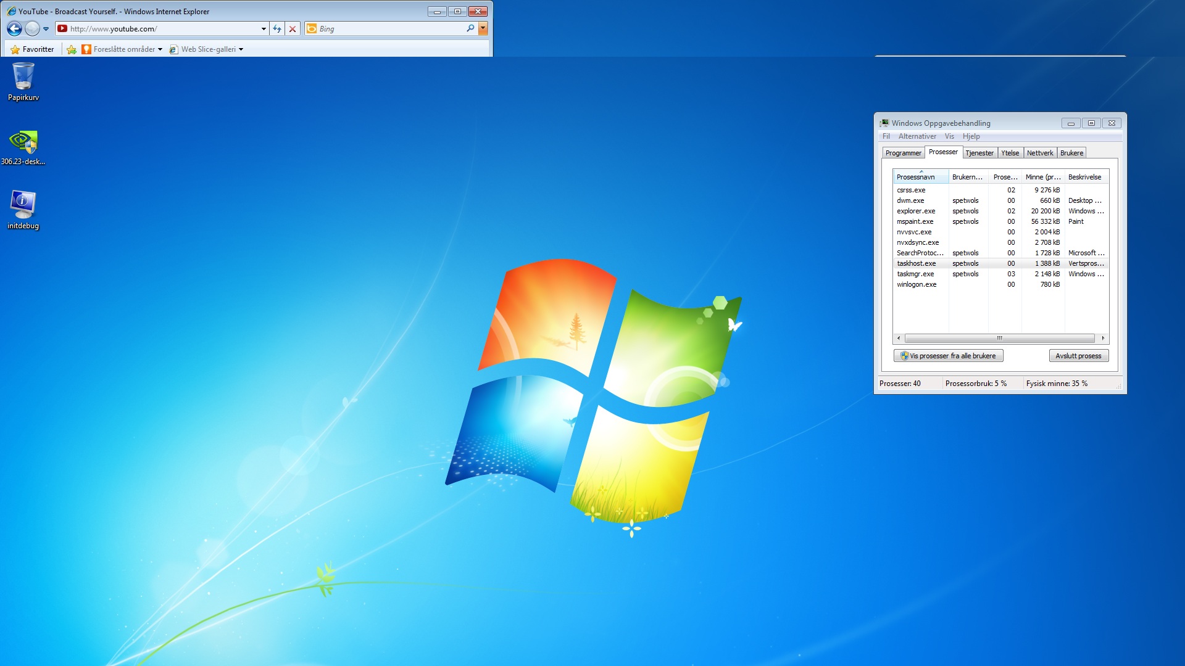The width and height of the screenshot is (1185, 666).
Task: Expand the address bar URL history dropdown
Action: (264, 28)
